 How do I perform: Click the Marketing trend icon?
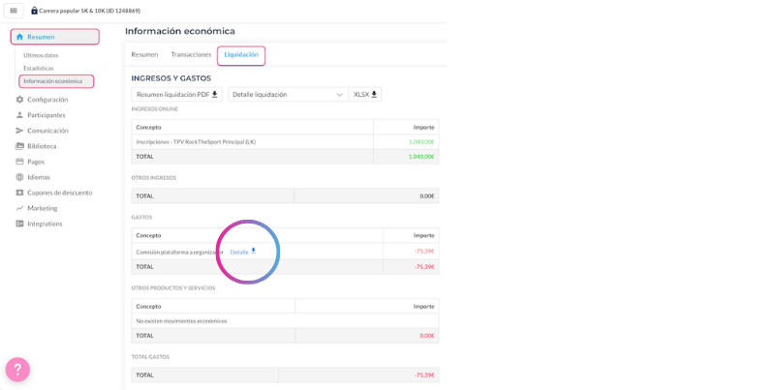click(19, 208)
